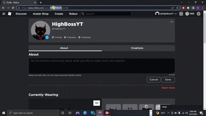Screen dimensions: 206x116
Task: Expand the tab search chevron in Chrome
Action: (182, 2)
